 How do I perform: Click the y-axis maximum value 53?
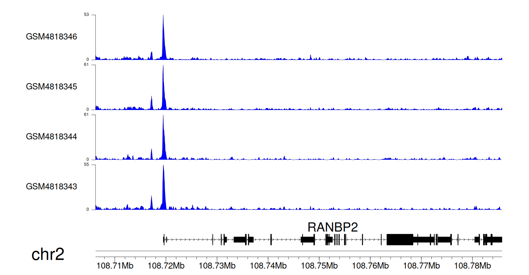point(86,15)
